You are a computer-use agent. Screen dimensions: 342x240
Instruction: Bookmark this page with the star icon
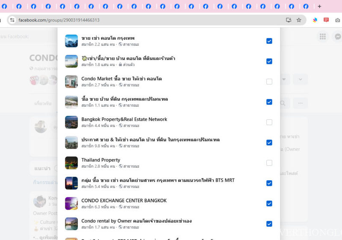coord(299,20)
